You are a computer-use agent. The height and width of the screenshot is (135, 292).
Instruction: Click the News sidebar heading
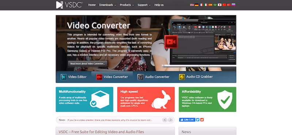pos(187,132)
